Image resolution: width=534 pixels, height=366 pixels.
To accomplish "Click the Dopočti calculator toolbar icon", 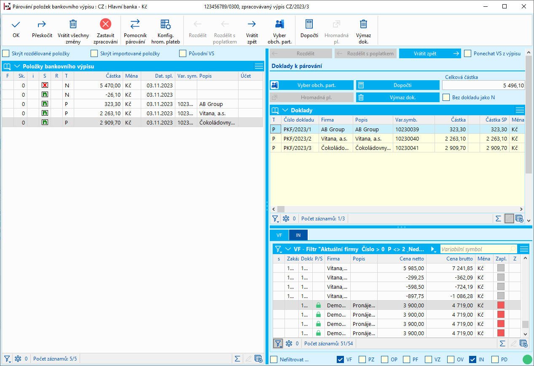I will (x=309, y=24).
